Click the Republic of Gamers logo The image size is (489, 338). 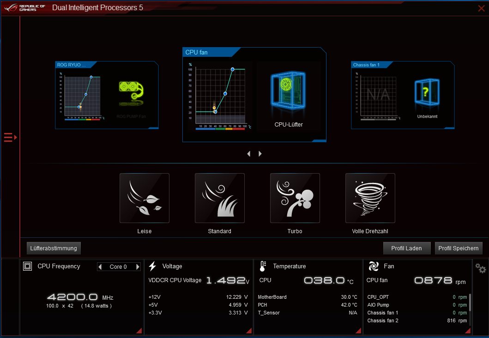point(25,8)
